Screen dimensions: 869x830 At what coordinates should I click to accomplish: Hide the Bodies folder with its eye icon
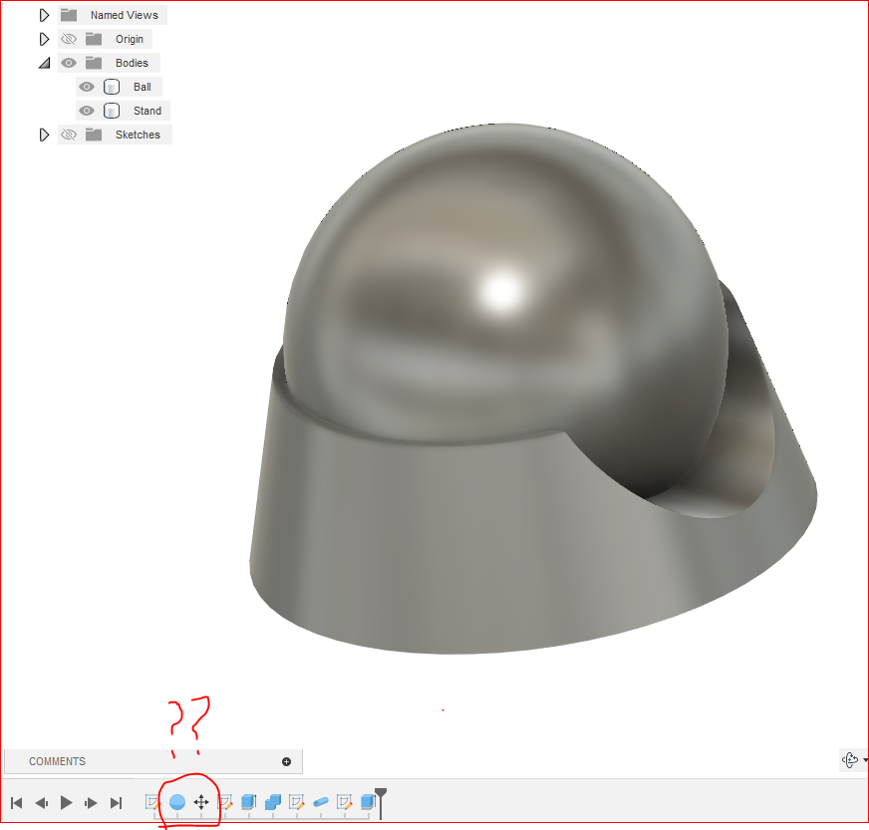69,63
